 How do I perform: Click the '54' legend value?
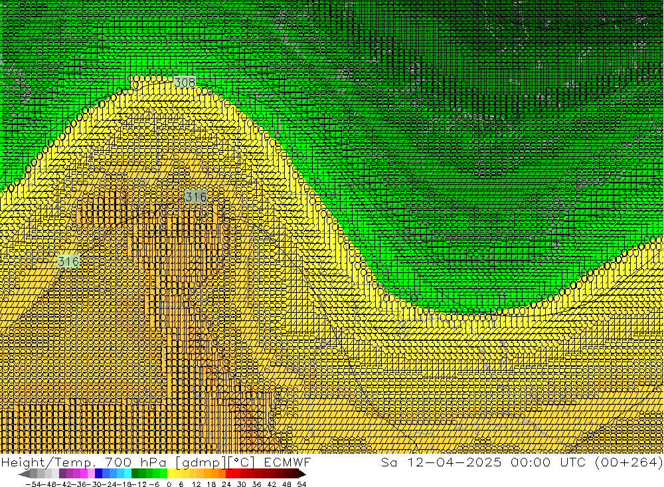tap(301, 484)
